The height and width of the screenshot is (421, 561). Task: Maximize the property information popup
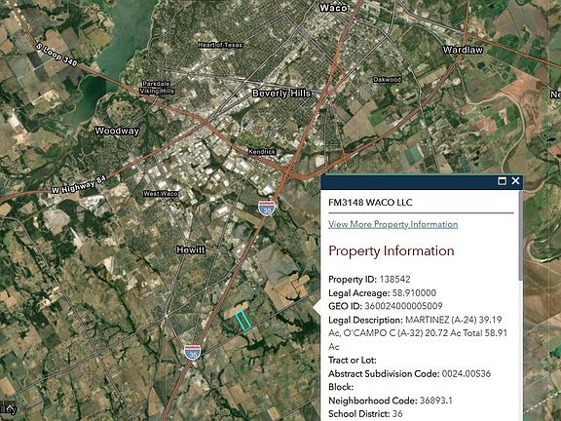pyautogui.click(x=502, y=181)
